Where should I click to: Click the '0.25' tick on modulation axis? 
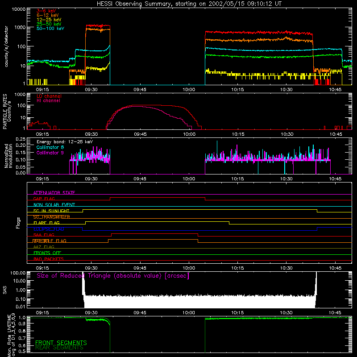pyautogui.click(x=21, y=139)
